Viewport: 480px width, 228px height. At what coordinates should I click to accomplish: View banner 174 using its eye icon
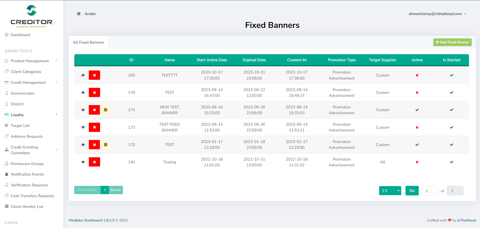(x=83, y=110)
